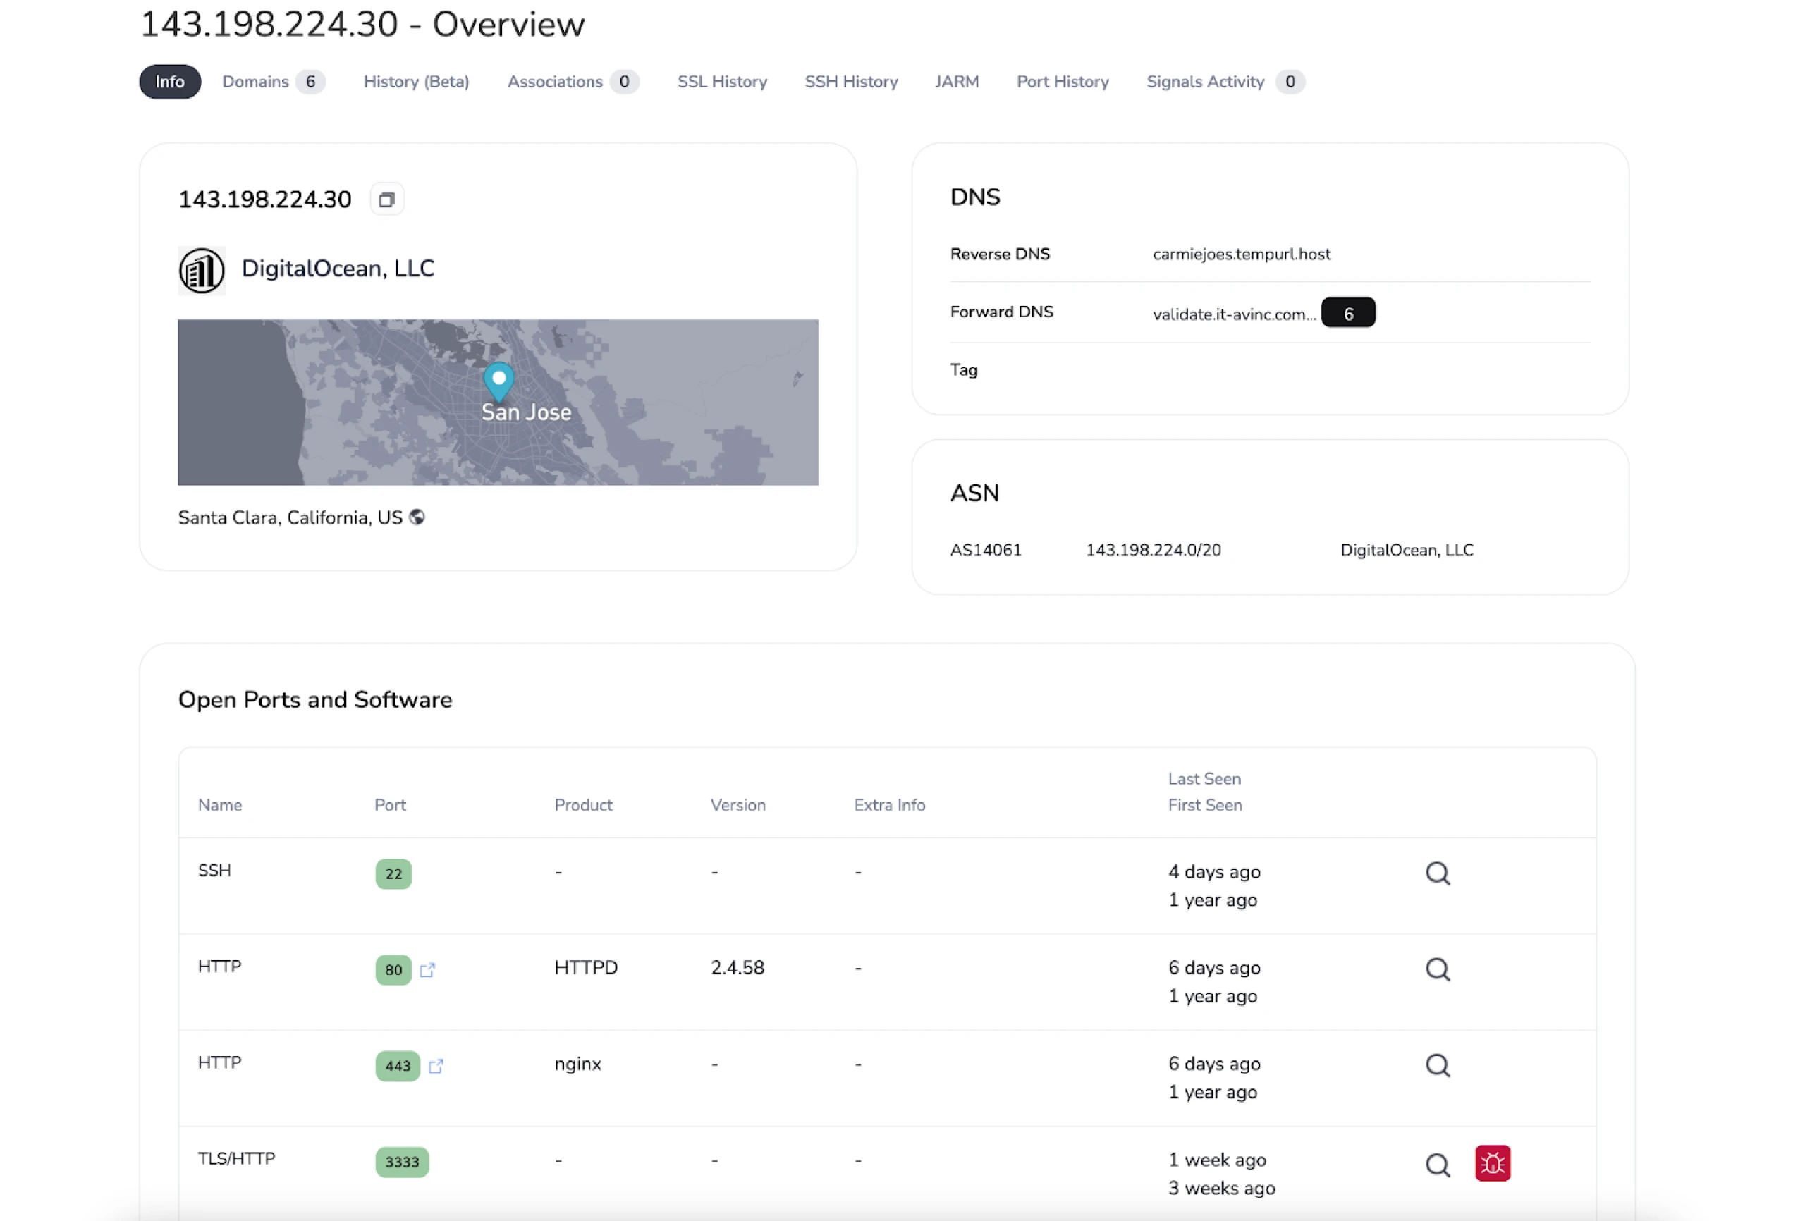This screenshot has width=1805, height=1221.
Task: Expand the Forward DNS showing 6 results
Action: click(1347, 314)
